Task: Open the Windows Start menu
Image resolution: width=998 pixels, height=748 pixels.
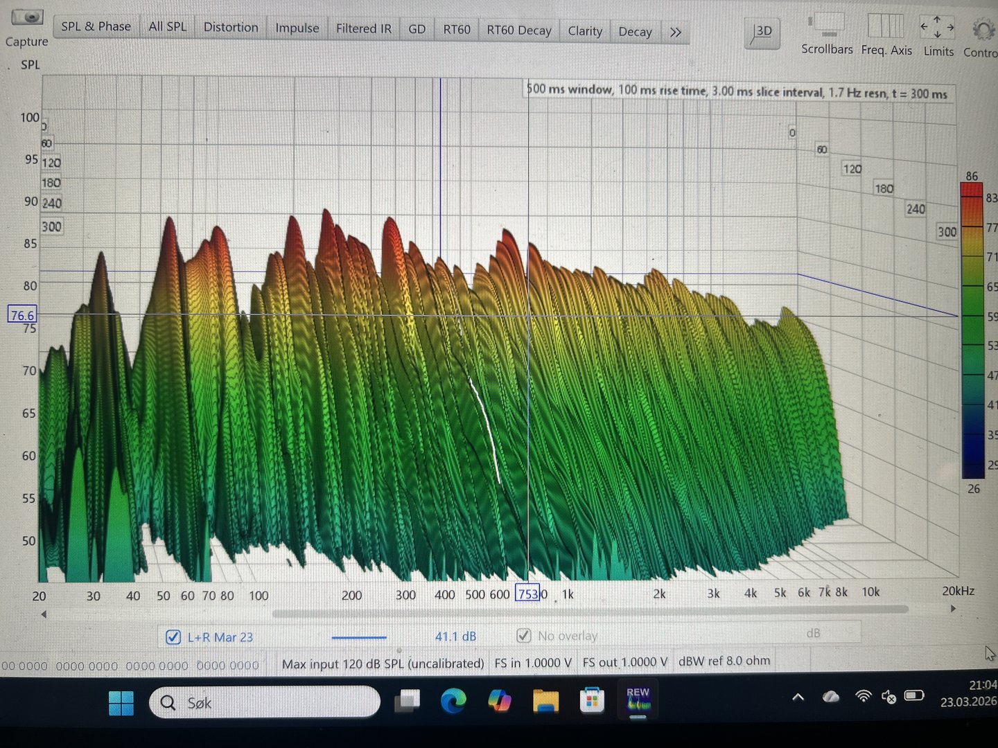Action: click(x=121, y=703)
